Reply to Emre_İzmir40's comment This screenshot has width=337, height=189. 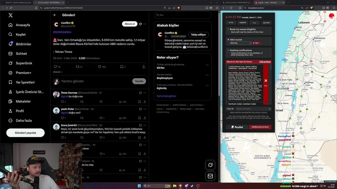62,138
